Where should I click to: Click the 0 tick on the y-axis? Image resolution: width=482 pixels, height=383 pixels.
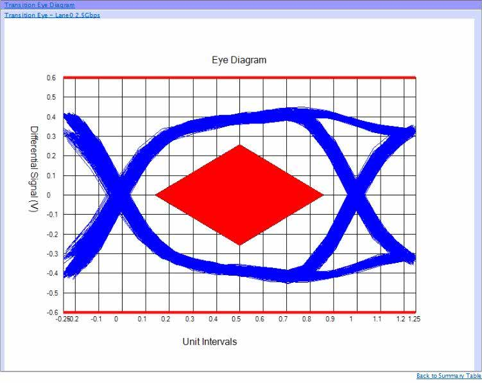pyautogui.click(x=49, y=195)
